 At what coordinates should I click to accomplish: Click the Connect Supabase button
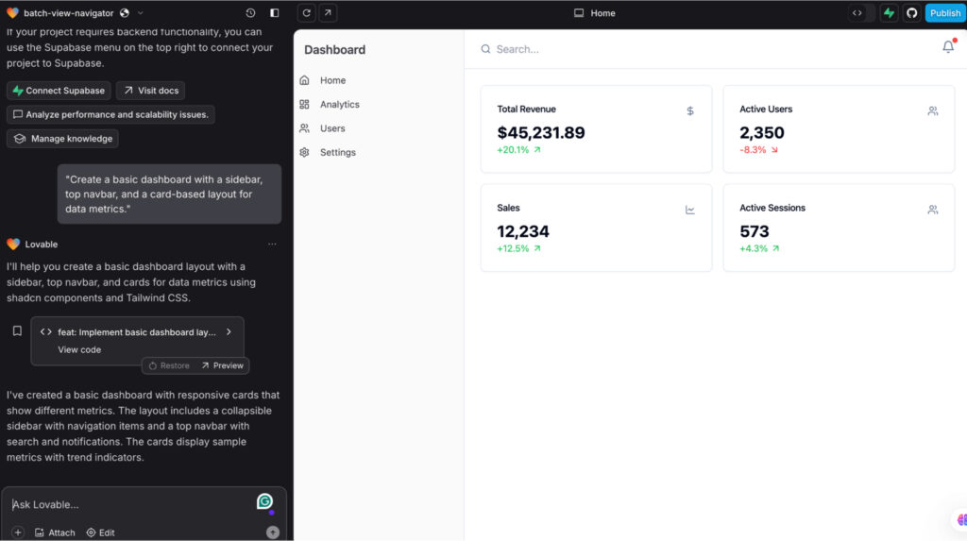pos(58,91)
